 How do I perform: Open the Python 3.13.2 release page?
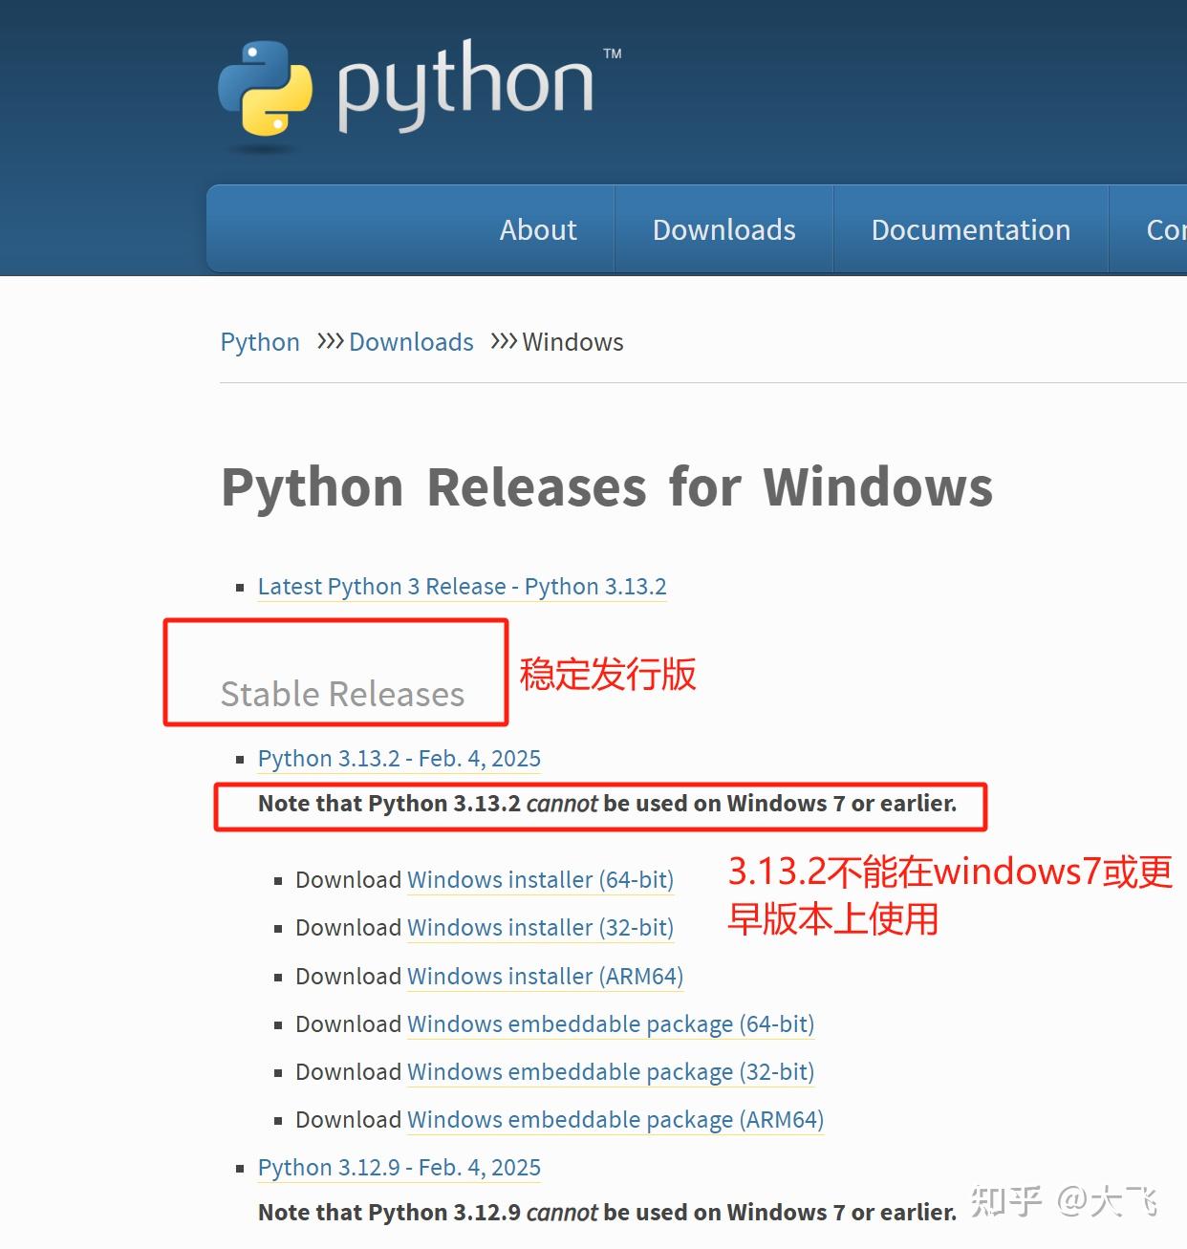coord(399,758)
